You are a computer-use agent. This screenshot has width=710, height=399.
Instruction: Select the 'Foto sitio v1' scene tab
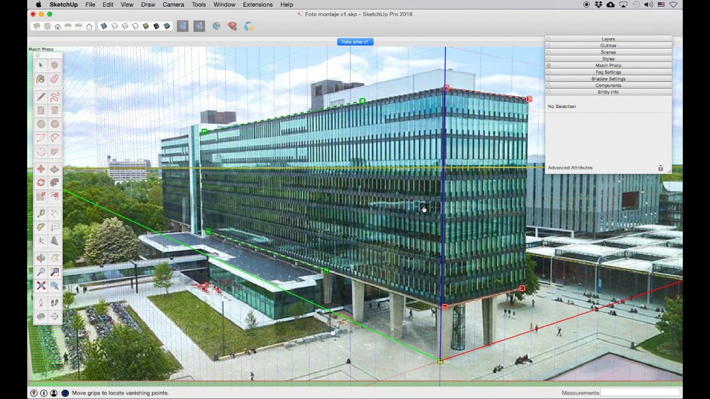coord(355,42)
